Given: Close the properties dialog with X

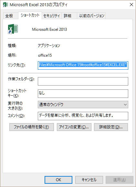Looking at the screenshot, I should click(131, 5).
